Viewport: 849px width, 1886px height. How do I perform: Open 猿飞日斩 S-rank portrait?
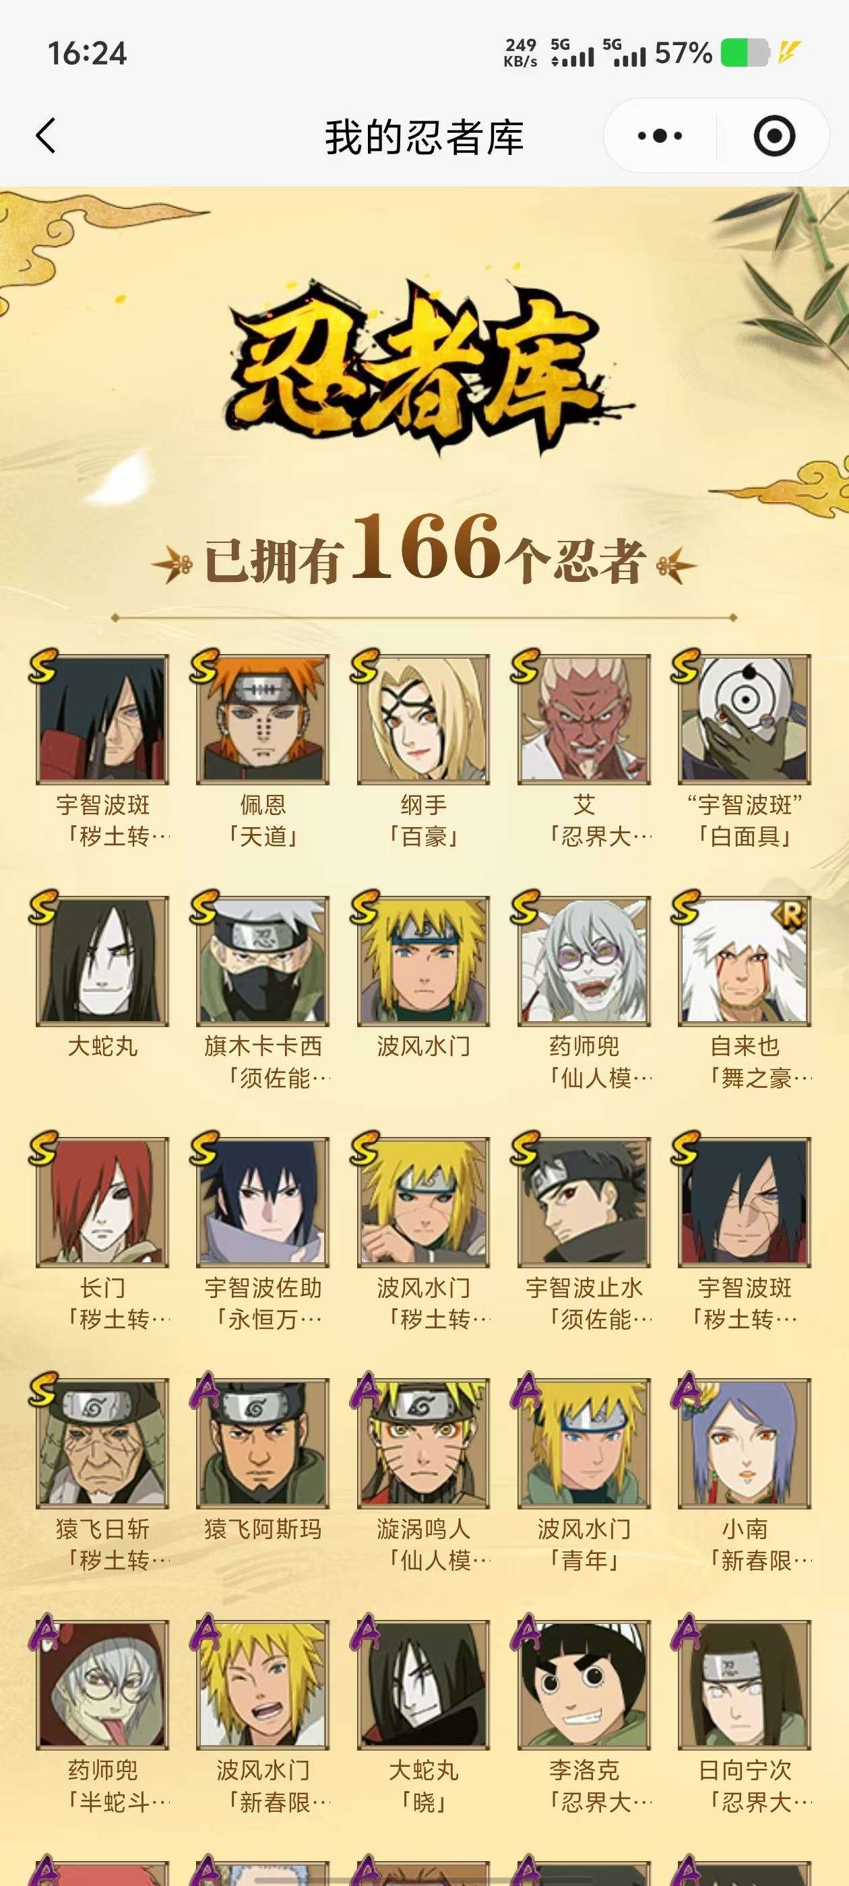(x=102, y=1443)
